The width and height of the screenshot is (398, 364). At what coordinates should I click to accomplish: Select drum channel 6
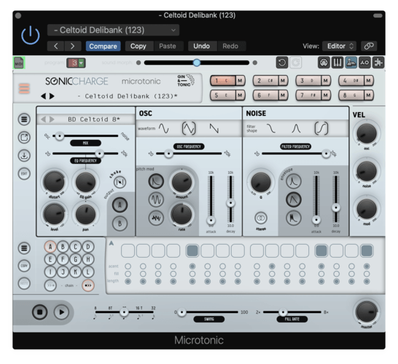click(265, 95)
